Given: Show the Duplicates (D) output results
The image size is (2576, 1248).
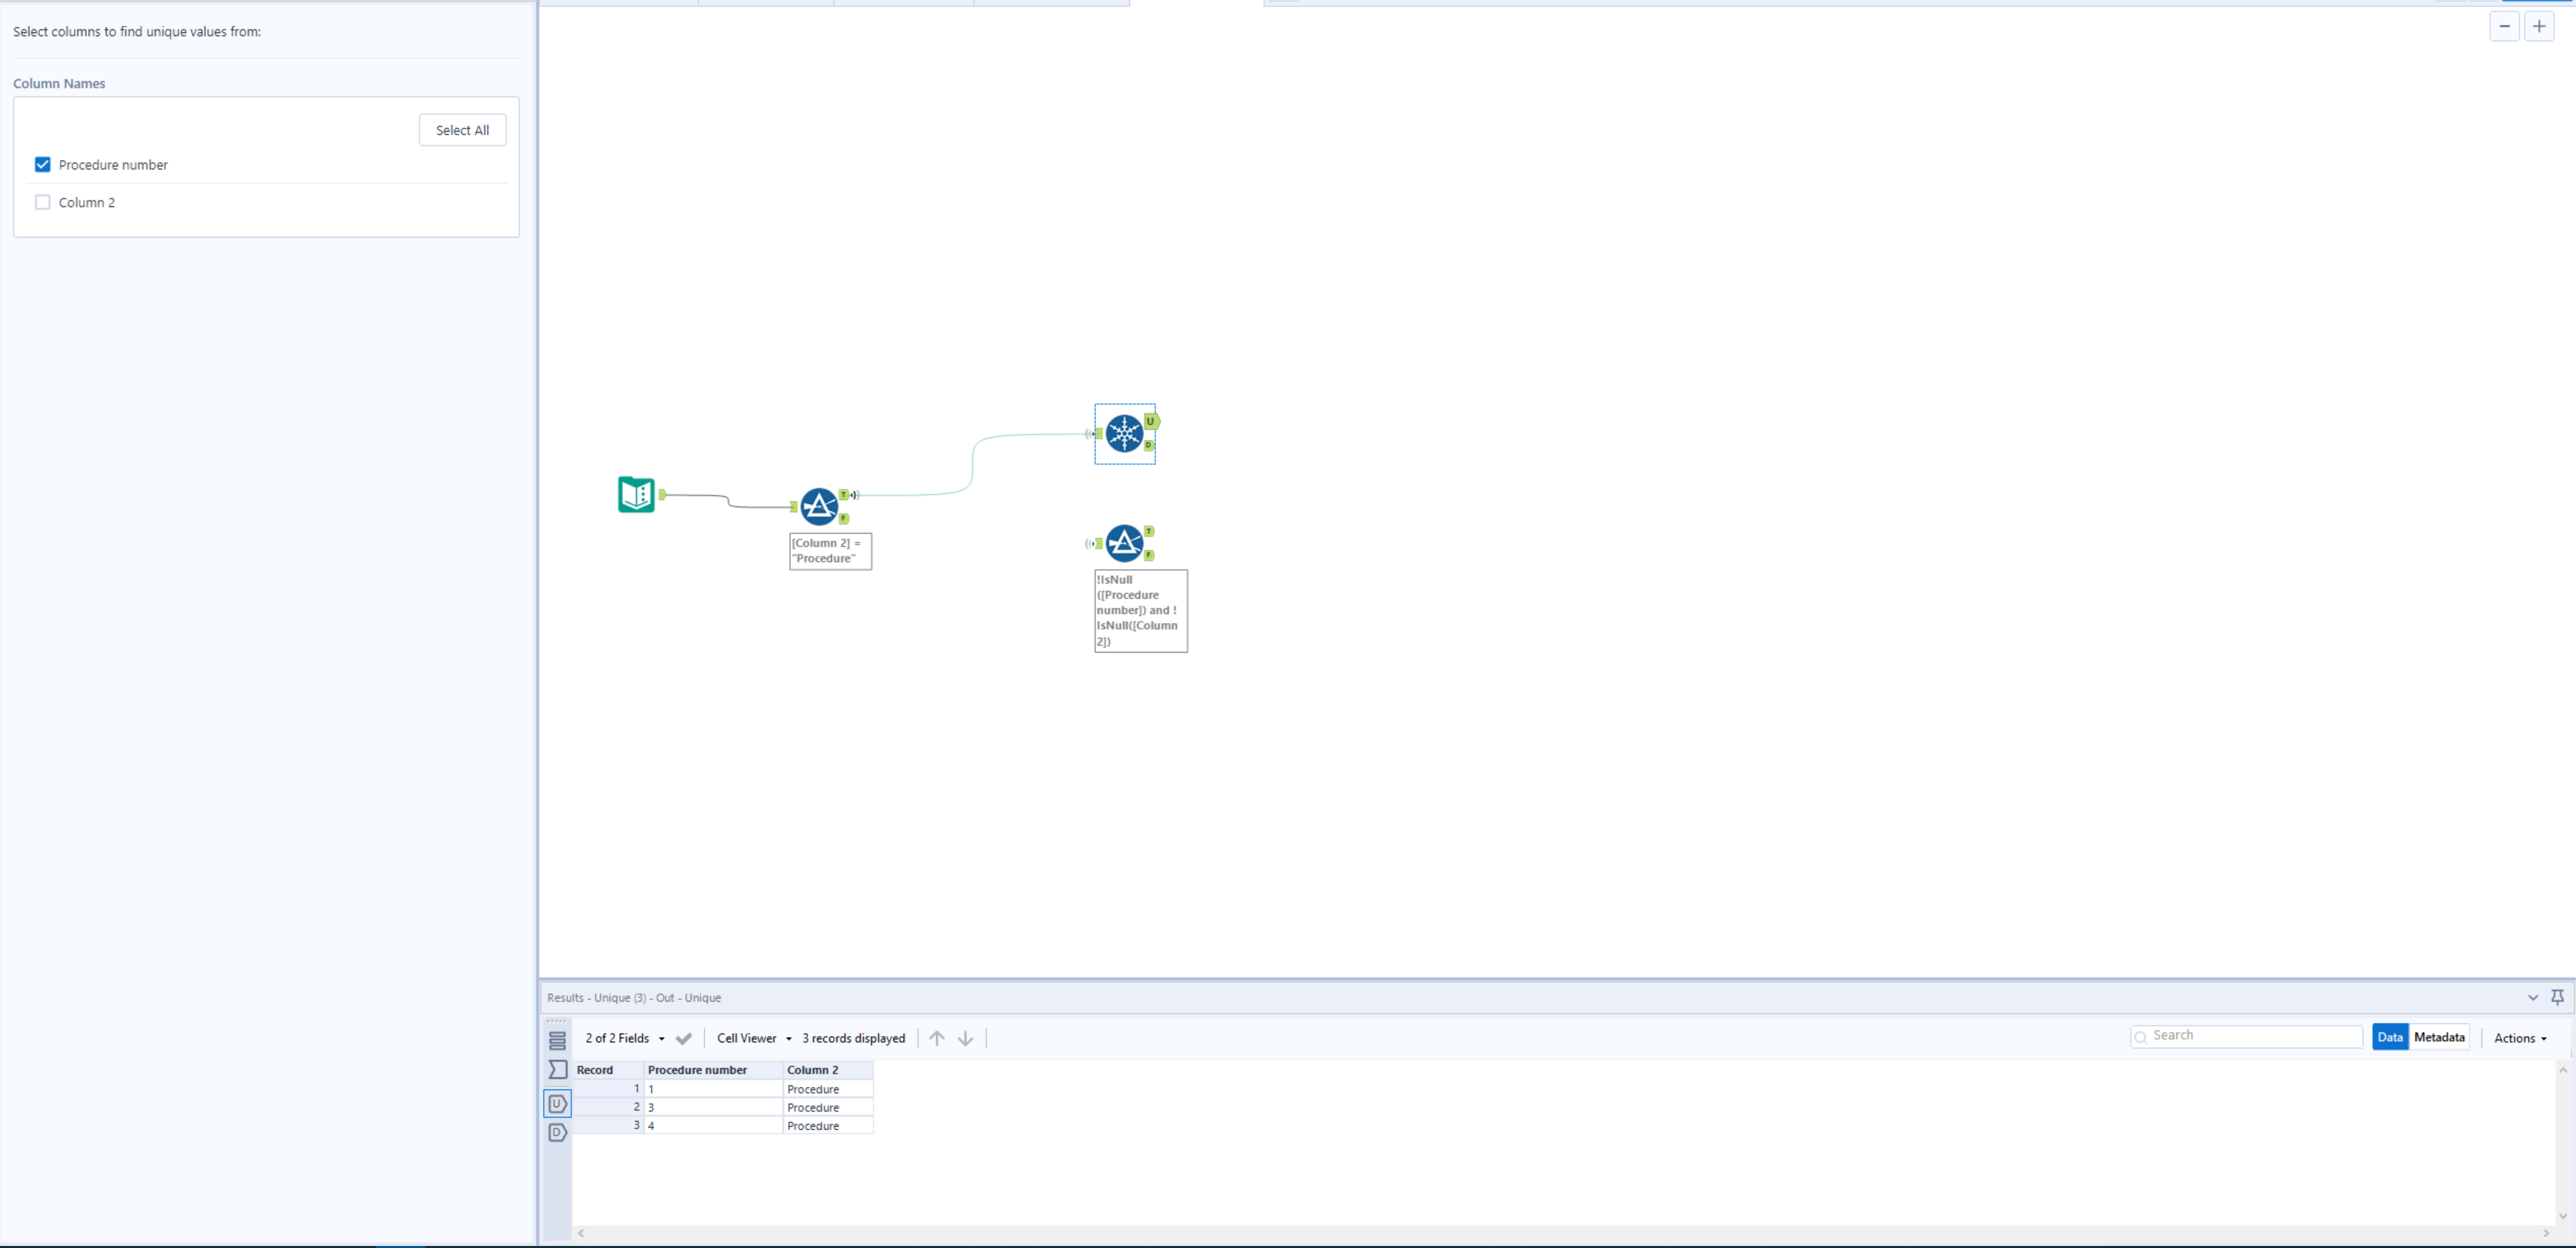Looking at the screenshot, I should [x=558, y=1133].
